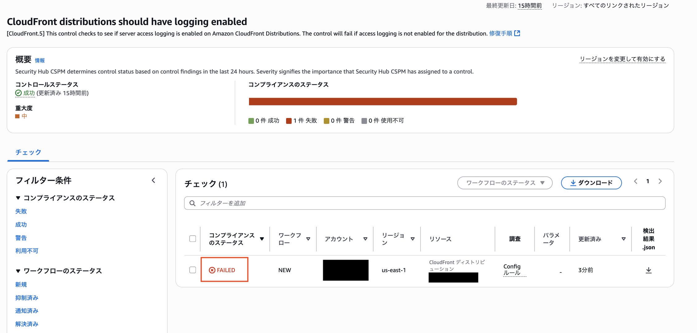Collapse the ワークフローのステータス filter section
697x333 pixels.
18,271
